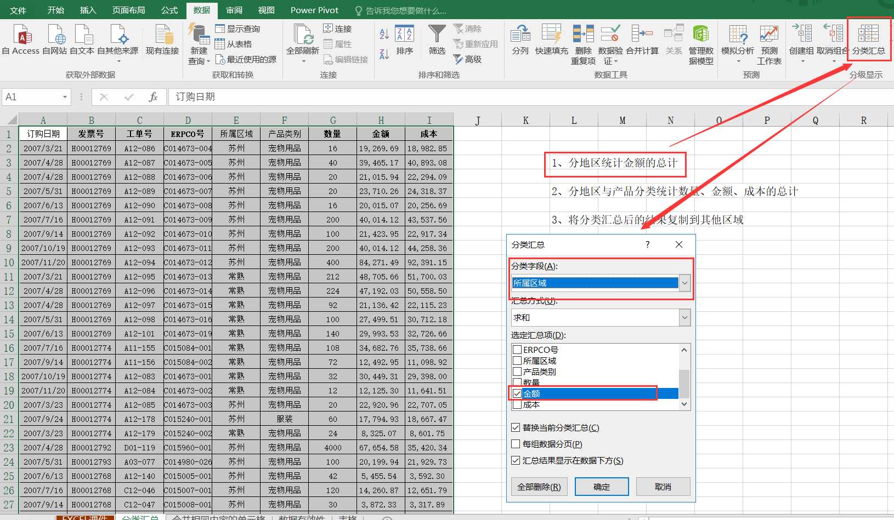Click the Subtotal (分类汇总) ribbon icon

(868, 39)
